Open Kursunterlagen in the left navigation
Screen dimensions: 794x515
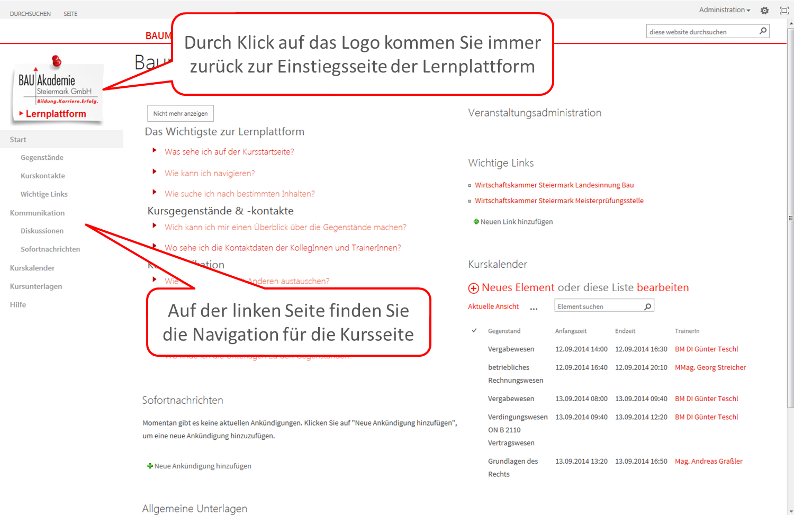point(36,286)
